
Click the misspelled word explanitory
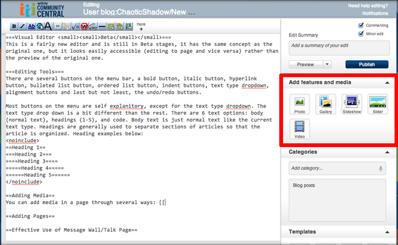(x=127, y=106)
